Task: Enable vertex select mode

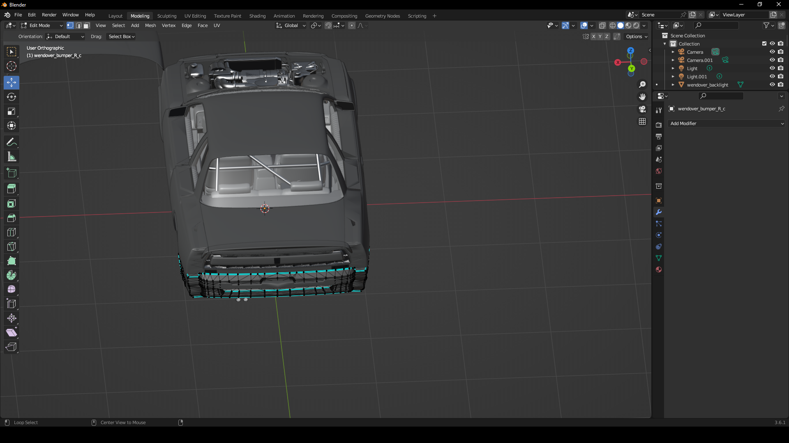Action: click(70, 25)
